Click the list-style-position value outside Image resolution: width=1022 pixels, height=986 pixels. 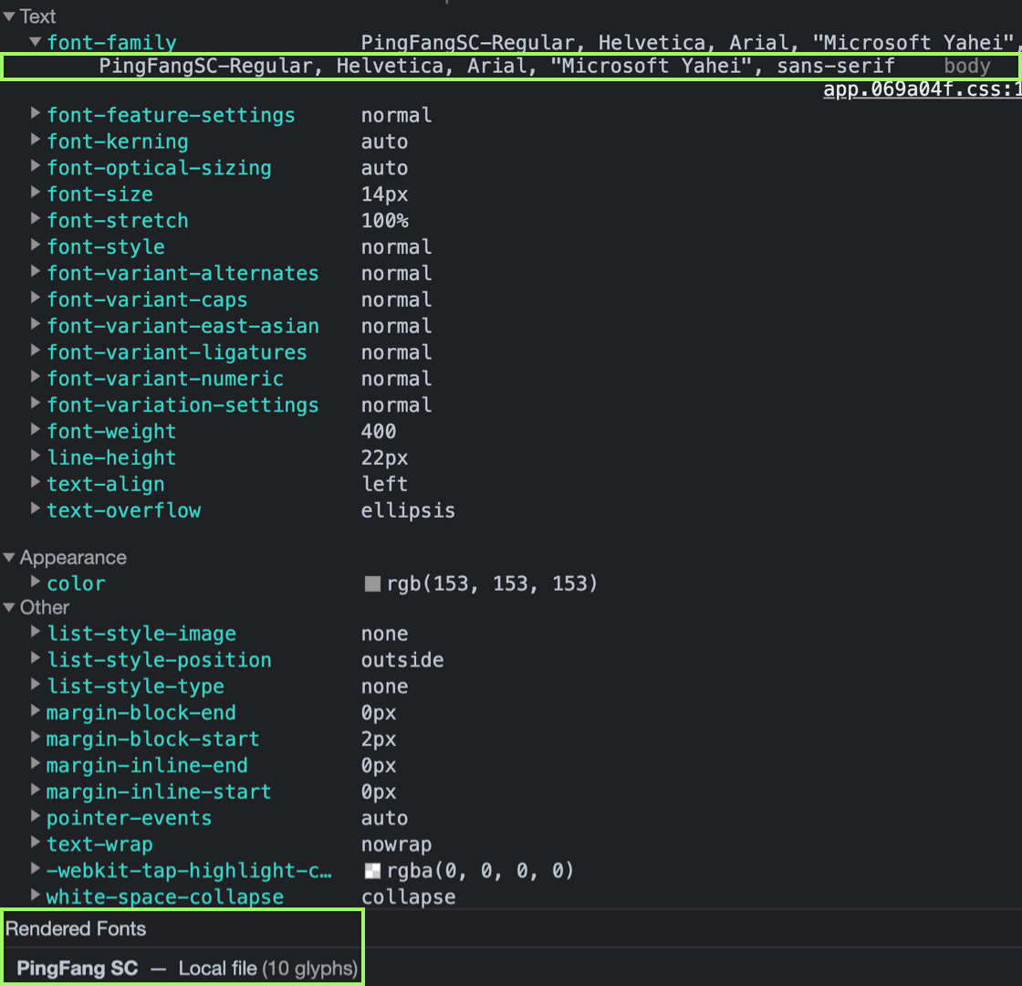tap(402, 660)
